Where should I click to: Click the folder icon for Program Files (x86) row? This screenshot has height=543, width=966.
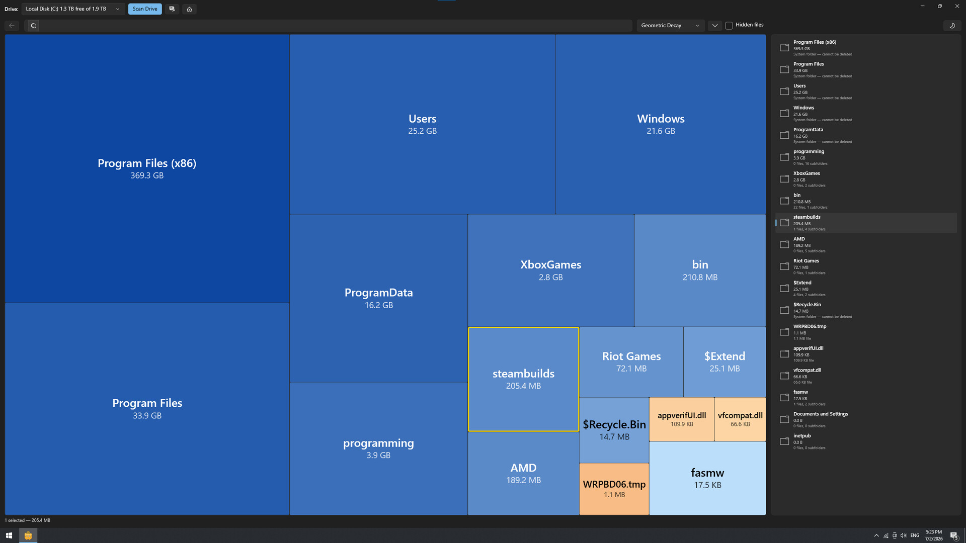pos(784,48)
